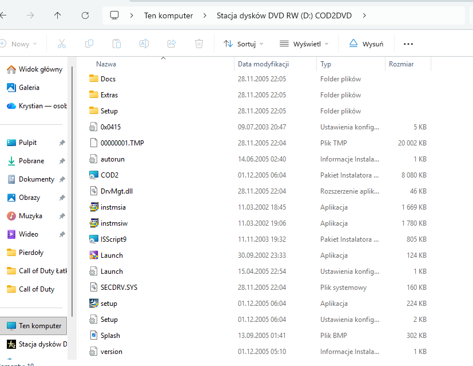
Task: Open Widok główny in sidebar
Action: tap(34, 69)
